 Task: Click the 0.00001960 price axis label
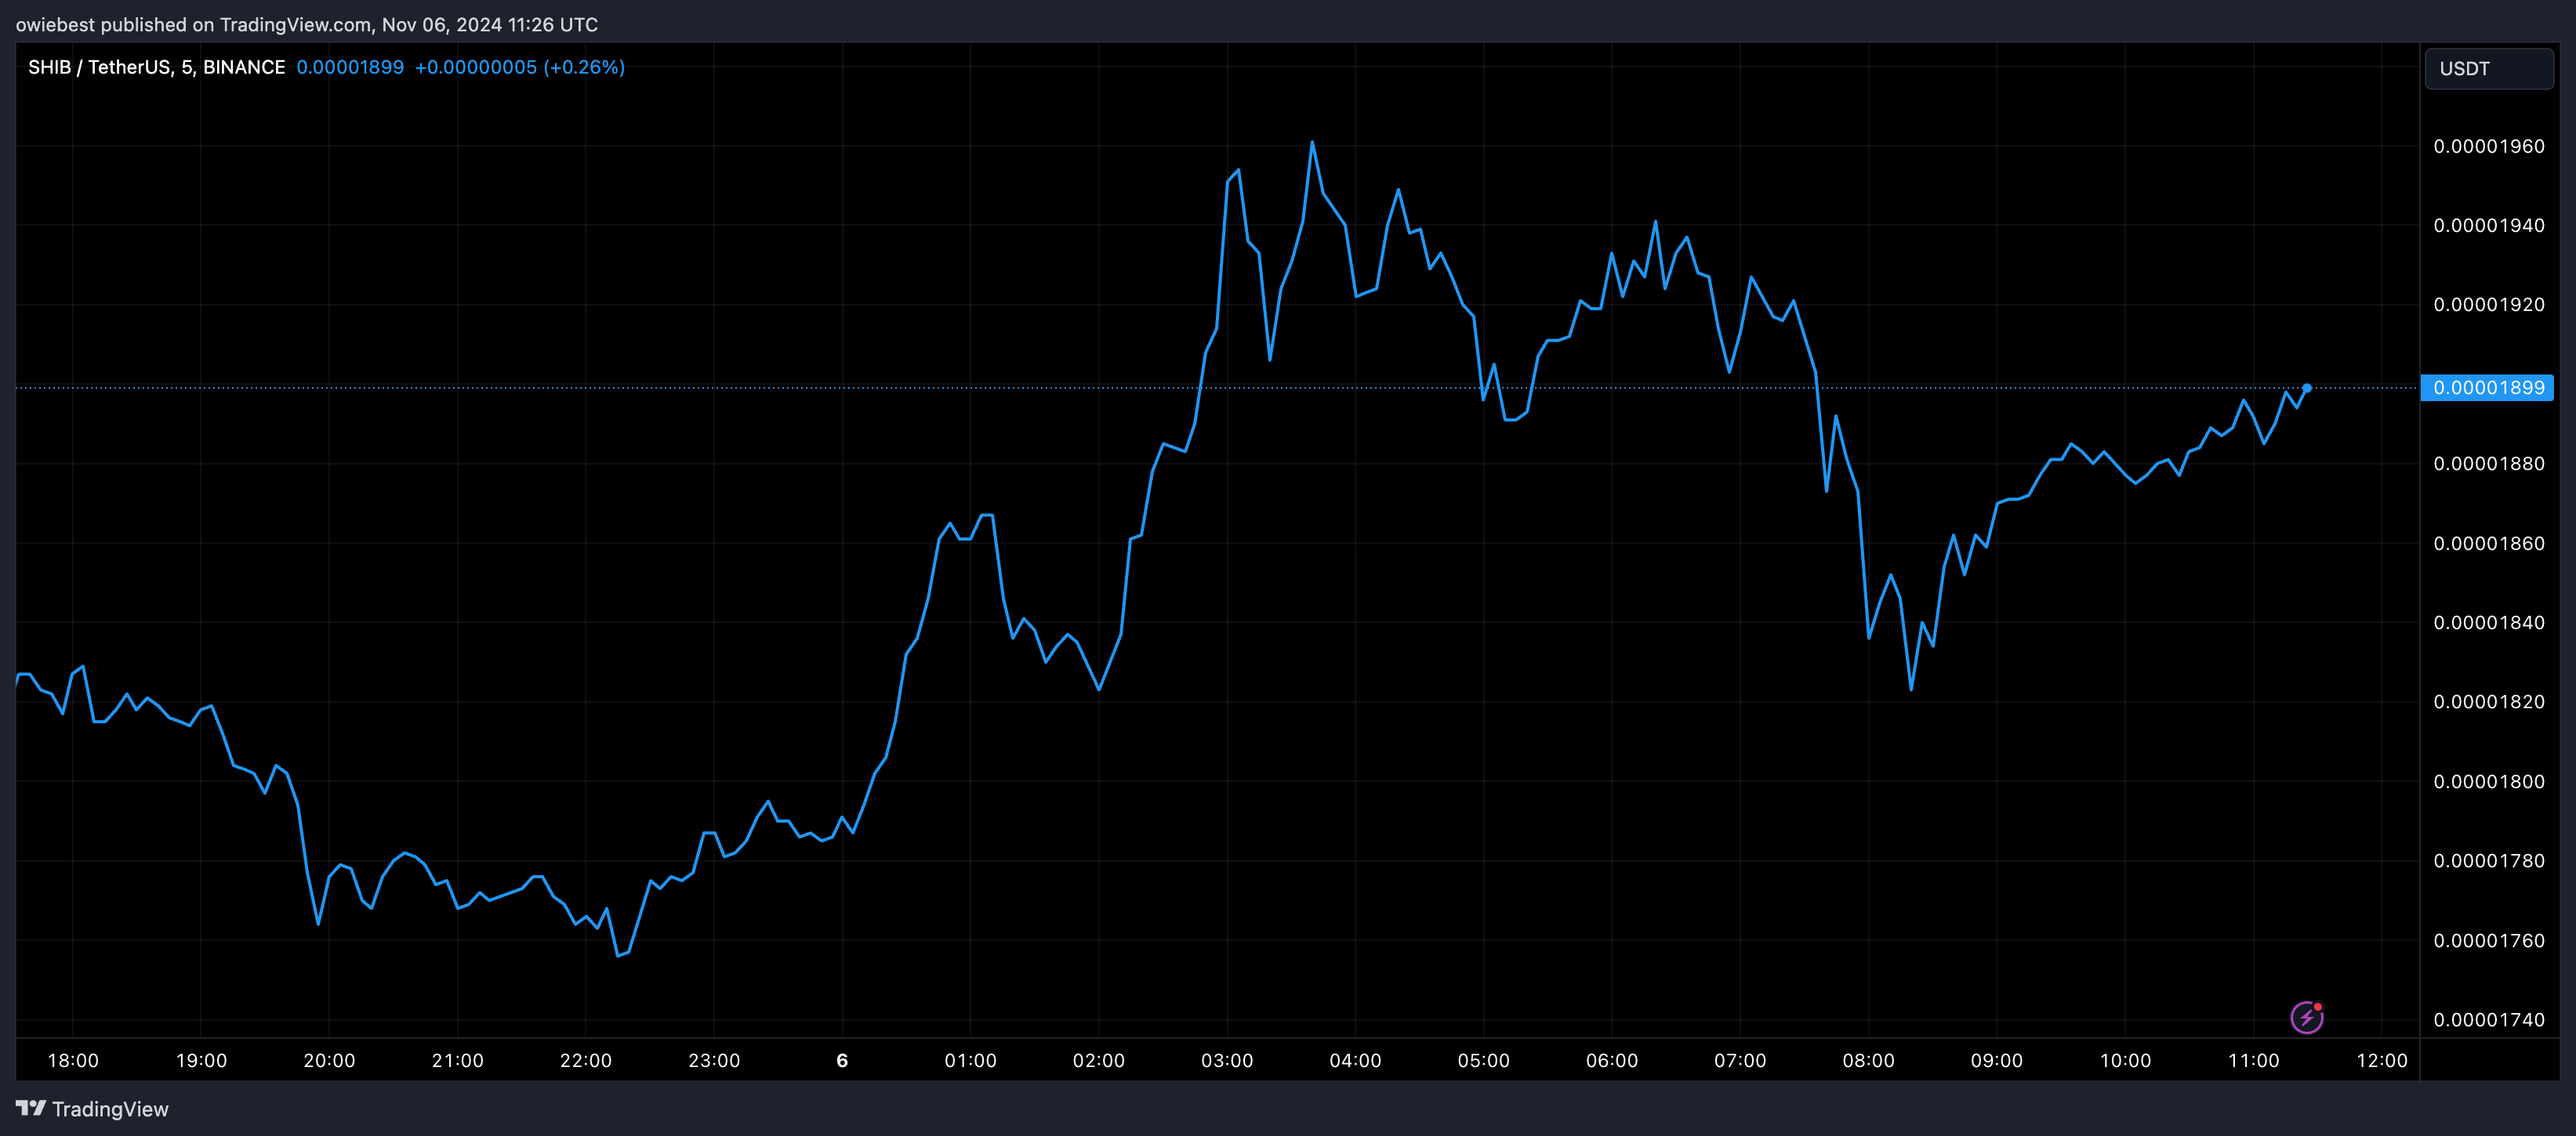coord(2489,146)
